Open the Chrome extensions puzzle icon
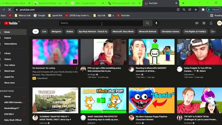 tap(203, 10)
